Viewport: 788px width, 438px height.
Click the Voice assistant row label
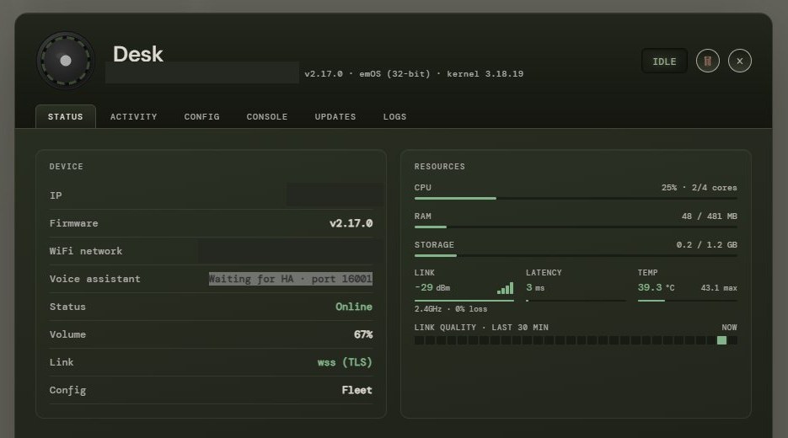coord(95,279)
